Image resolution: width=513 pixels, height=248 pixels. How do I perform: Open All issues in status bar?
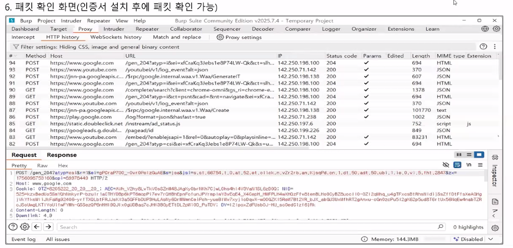point(58,239)
